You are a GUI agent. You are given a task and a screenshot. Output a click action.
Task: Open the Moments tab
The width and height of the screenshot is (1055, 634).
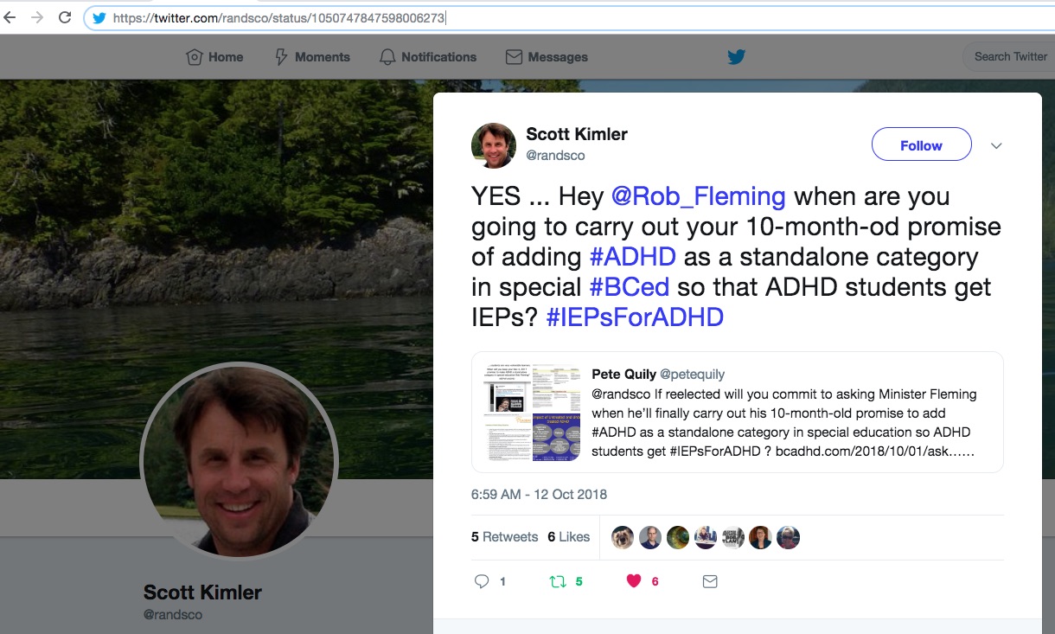[312, 57]
